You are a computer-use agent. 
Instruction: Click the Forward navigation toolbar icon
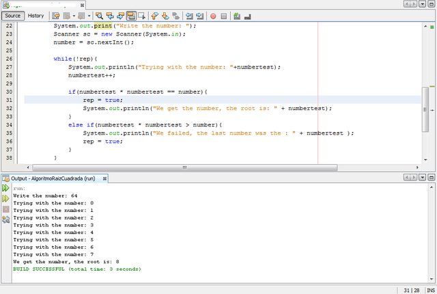tap(81, 16)
